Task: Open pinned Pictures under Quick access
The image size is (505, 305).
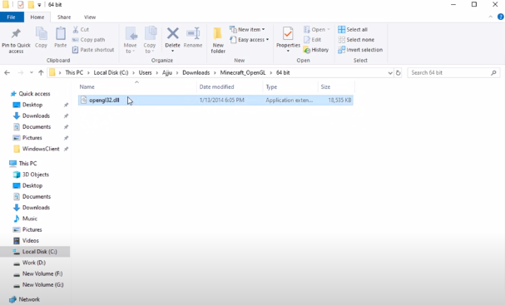Action: 32,138
